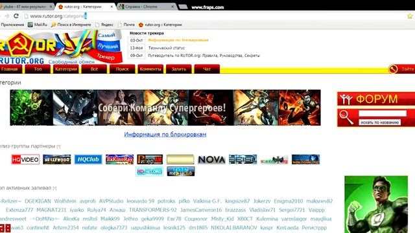Image resolution: width=415 pixels, height=233 pixels.
Task: Open the Залить menu item
Action: point(179,69)
